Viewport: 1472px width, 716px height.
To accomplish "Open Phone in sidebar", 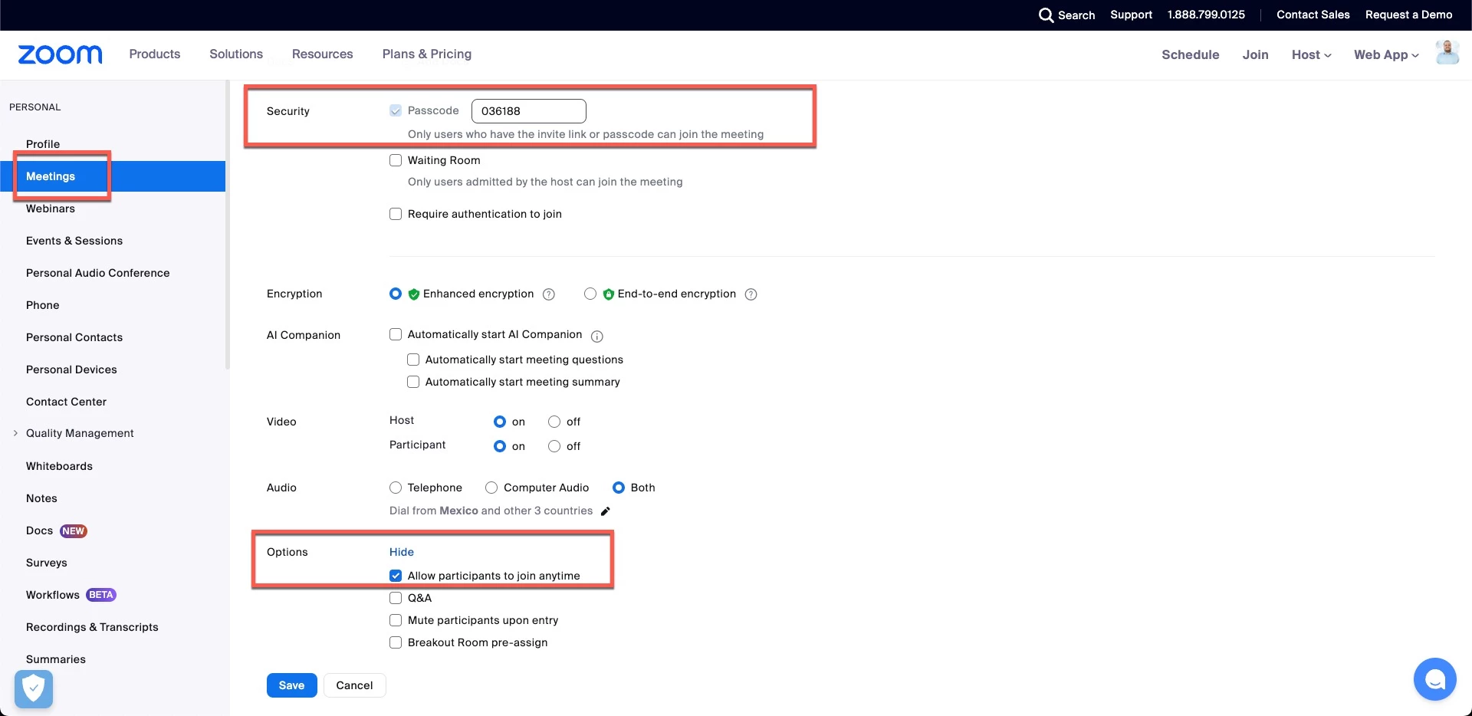I will 43,305.
